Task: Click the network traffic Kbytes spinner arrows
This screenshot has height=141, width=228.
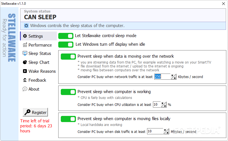Action: coord(173,77)
